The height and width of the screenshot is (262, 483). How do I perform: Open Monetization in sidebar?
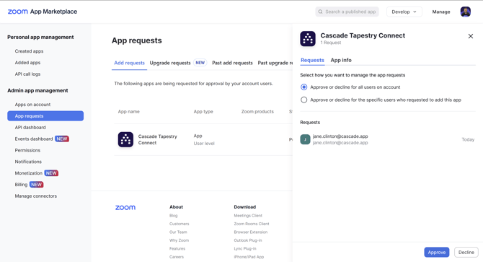(28, 173)
